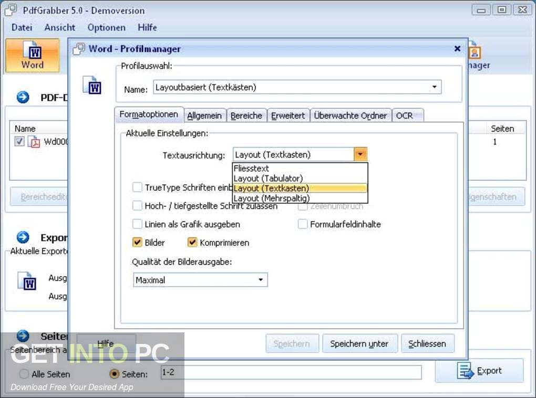Choose Layout (Textkasten) highlighted option
The width and height of the screenshot is (536, 398).
pyautogui.click(x=300, y=188)
